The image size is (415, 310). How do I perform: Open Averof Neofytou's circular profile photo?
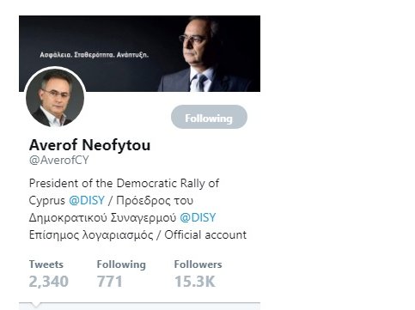pos(55,98)
